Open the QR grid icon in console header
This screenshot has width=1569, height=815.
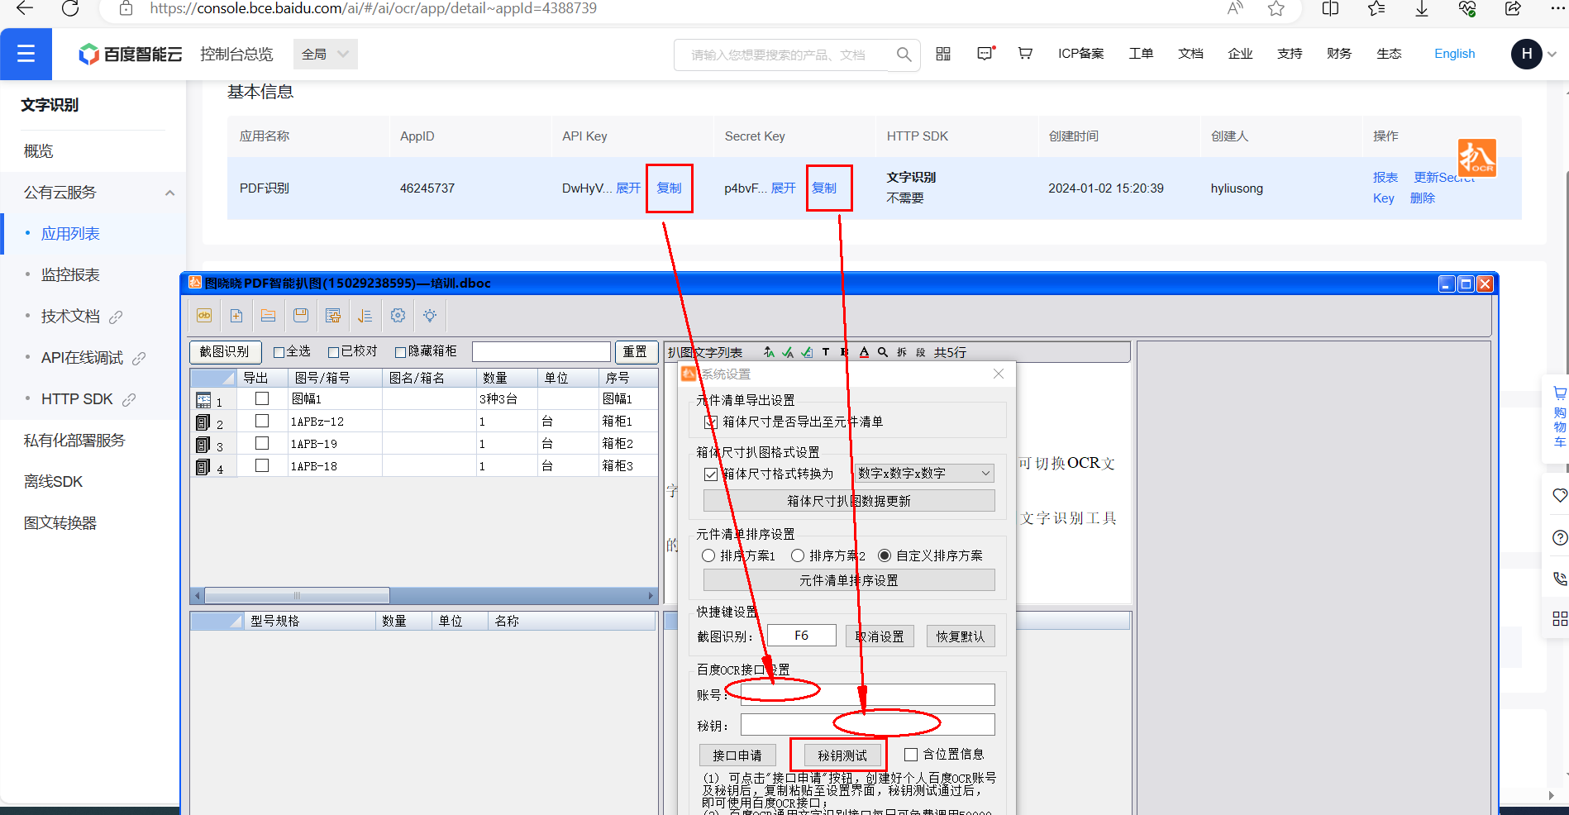[x=943, y=54]
